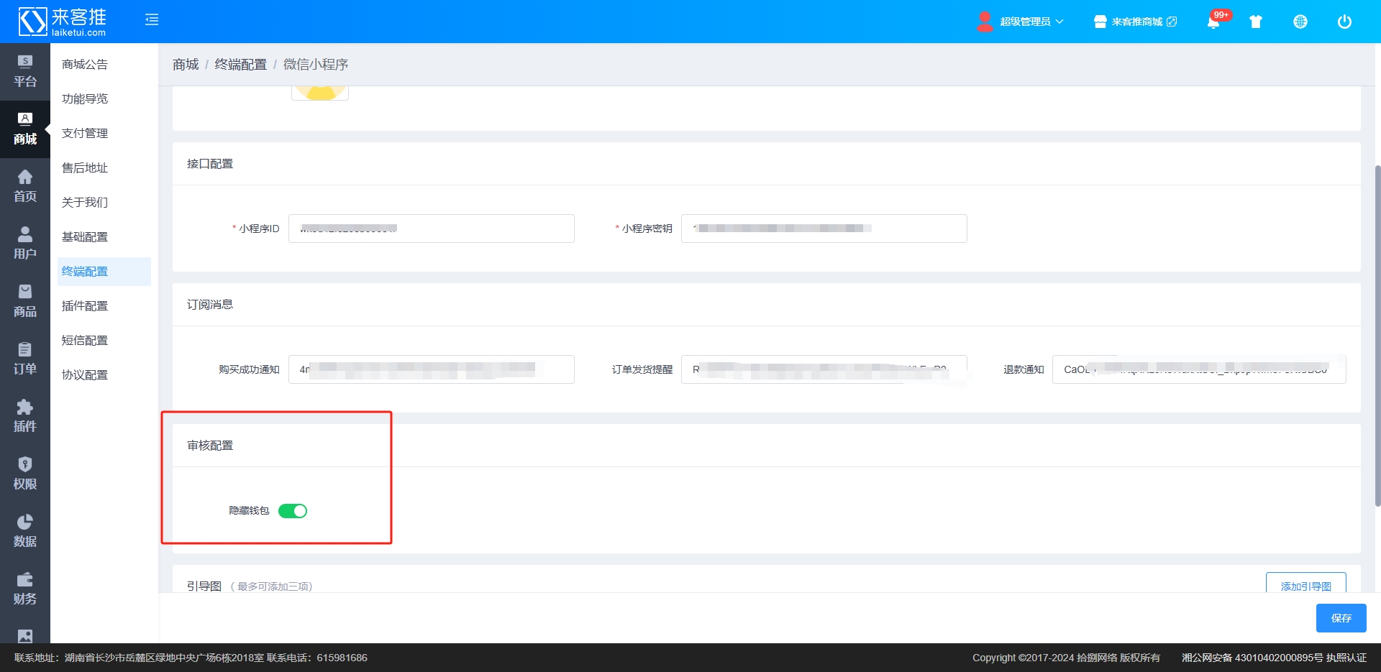
Task: Open the 财务 finance wallet icon
Action: (x=25, y=589)
